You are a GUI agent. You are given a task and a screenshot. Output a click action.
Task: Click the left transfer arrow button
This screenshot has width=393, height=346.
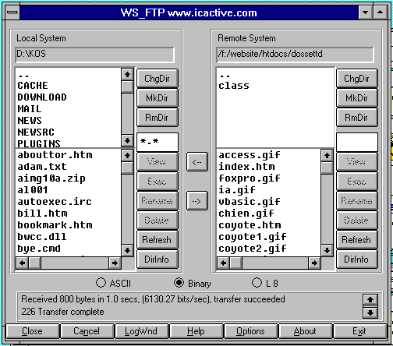[x=197, y=162]
